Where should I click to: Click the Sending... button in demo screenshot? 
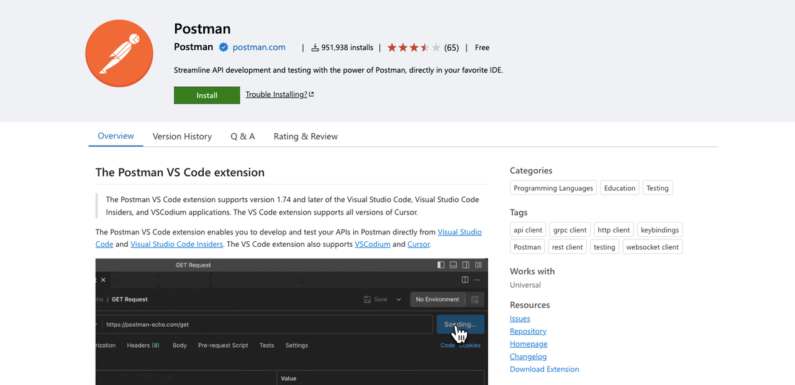pyautogui.click(x=460, y=324)
